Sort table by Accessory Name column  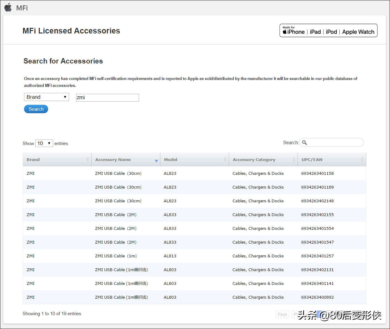point(126,159)
